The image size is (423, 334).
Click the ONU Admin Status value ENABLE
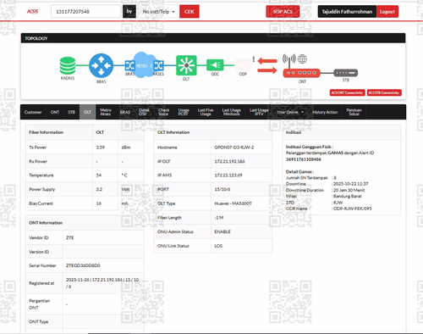tap(222, 231)
